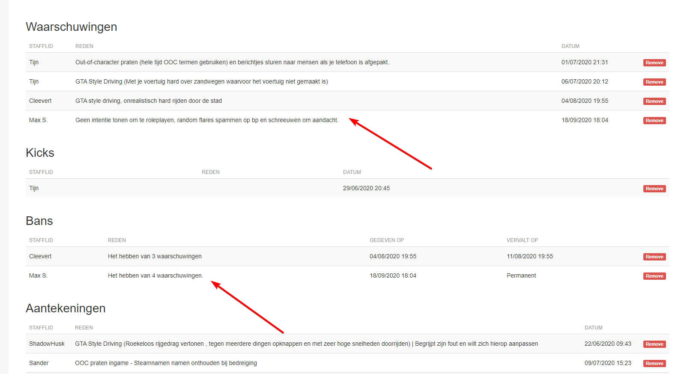Remove the Max S. flare spamming warning
Image resolution: width=684 pixels, height=374 pixels.
coord(654,120)
